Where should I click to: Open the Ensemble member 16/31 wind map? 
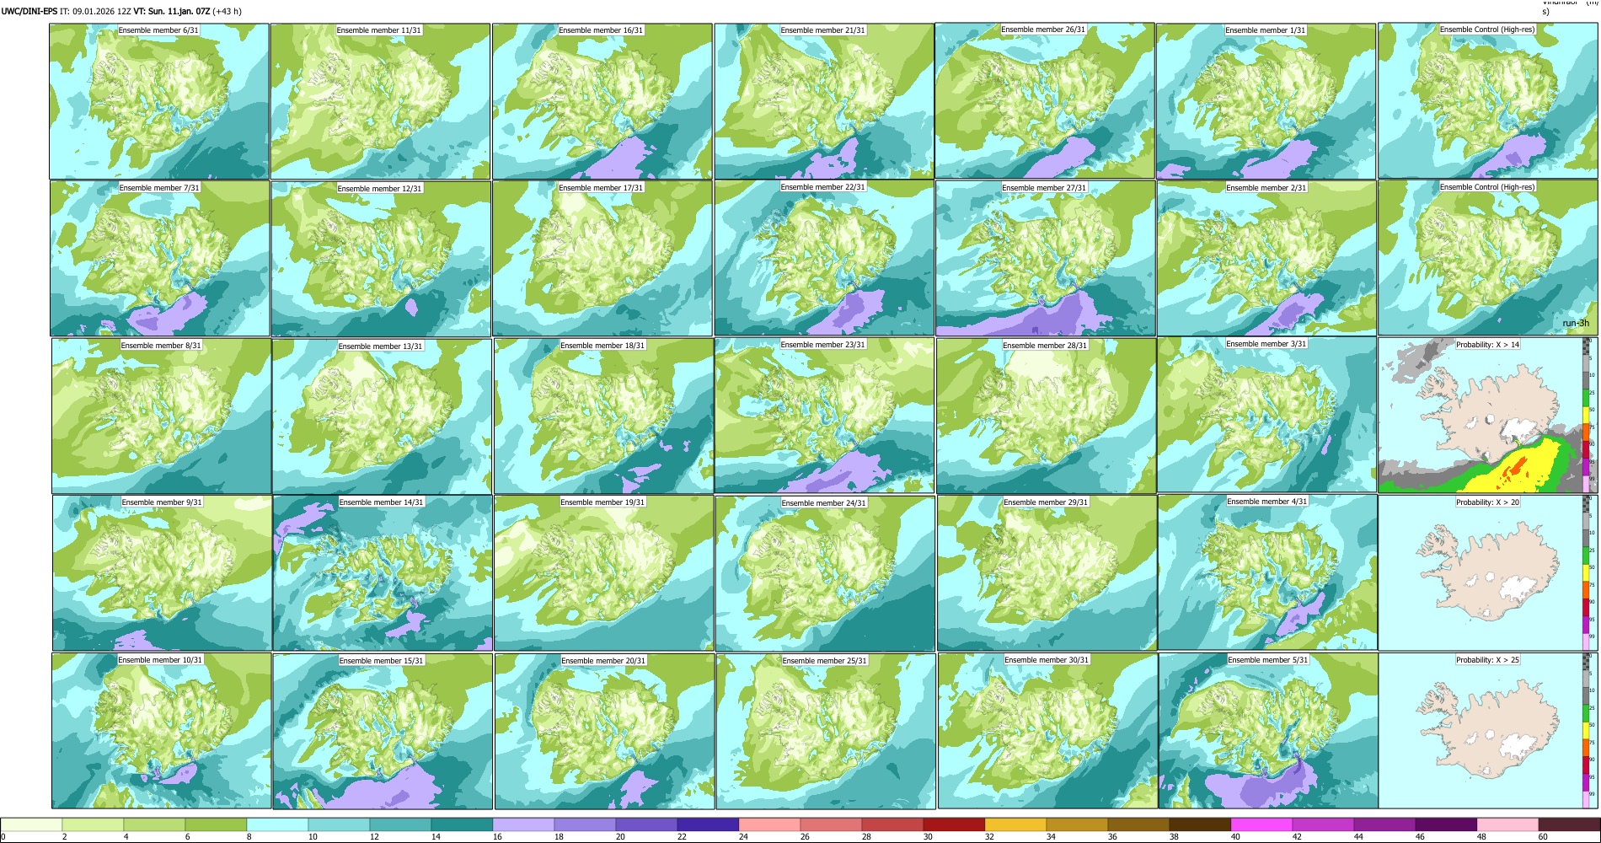click(x=602, y=101)
